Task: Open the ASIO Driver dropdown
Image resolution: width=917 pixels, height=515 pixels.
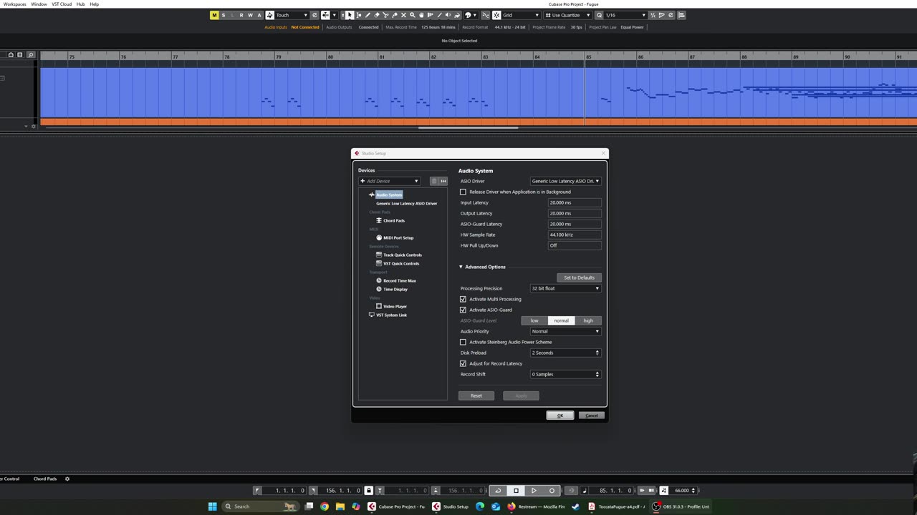Action: [565, 181]
